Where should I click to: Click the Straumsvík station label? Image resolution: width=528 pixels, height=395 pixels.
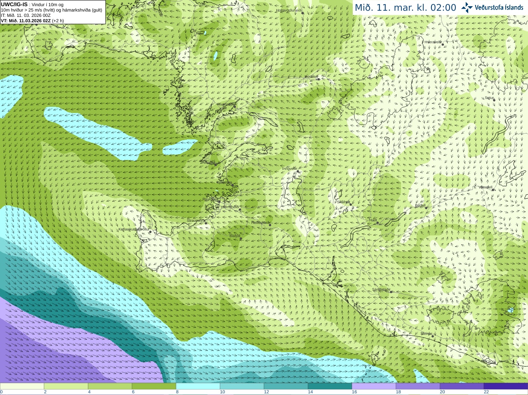(196, 221)
